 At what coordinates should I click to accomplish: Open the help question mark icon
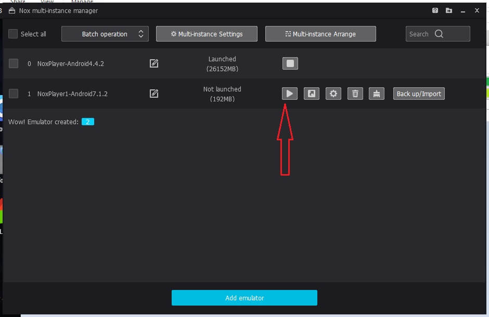[x=435, y=10]
